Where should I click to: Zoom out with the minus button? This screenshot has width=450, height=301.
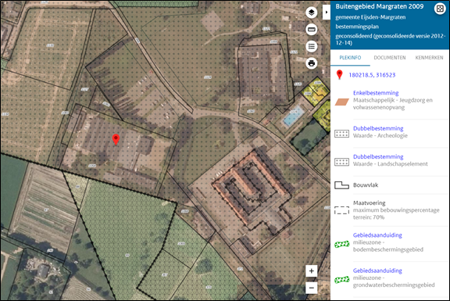312,288
